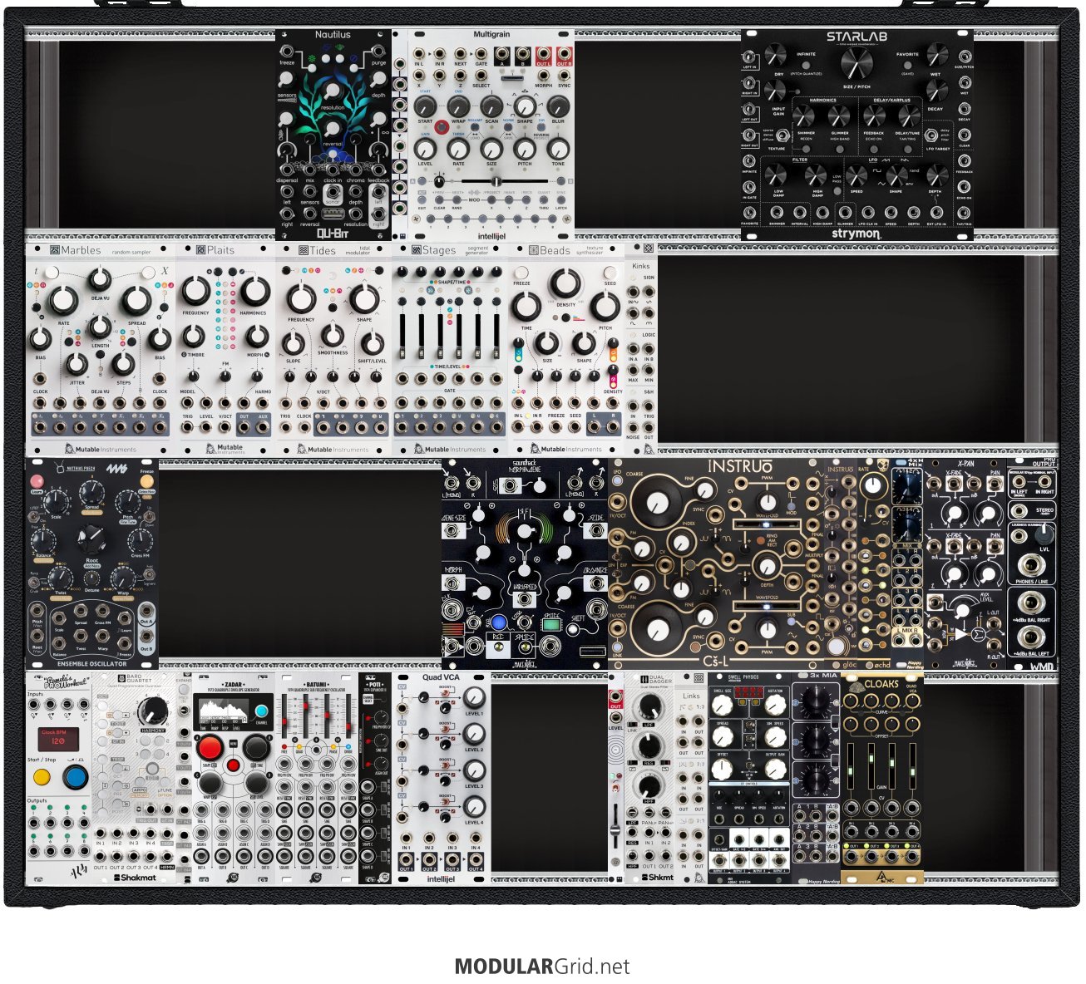This screenshot has height=984, width=1086.
Task: Click the strymon logo on the Starlab module
Action: [856, 234]
